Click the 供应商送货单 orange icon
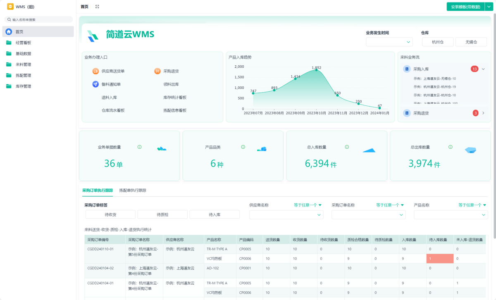This screenshot has width=496, height=300. [95, 71]
